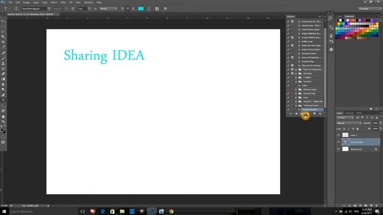Select the Hand tool
This screenshot has height=215, width=383.
pos(3,116)
